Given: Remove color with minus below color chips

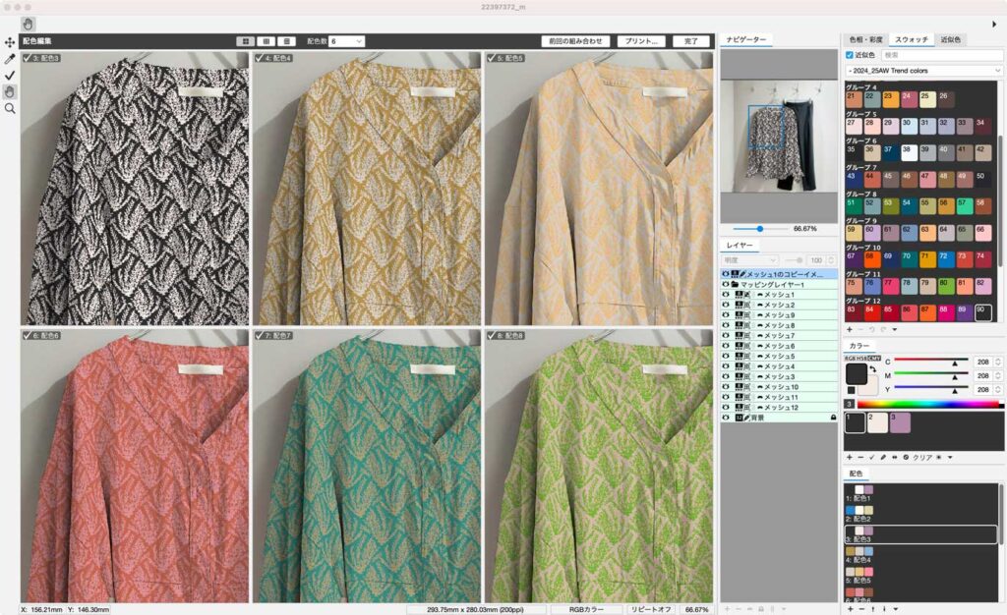Looking at the screenshot, I should [860, 457].
